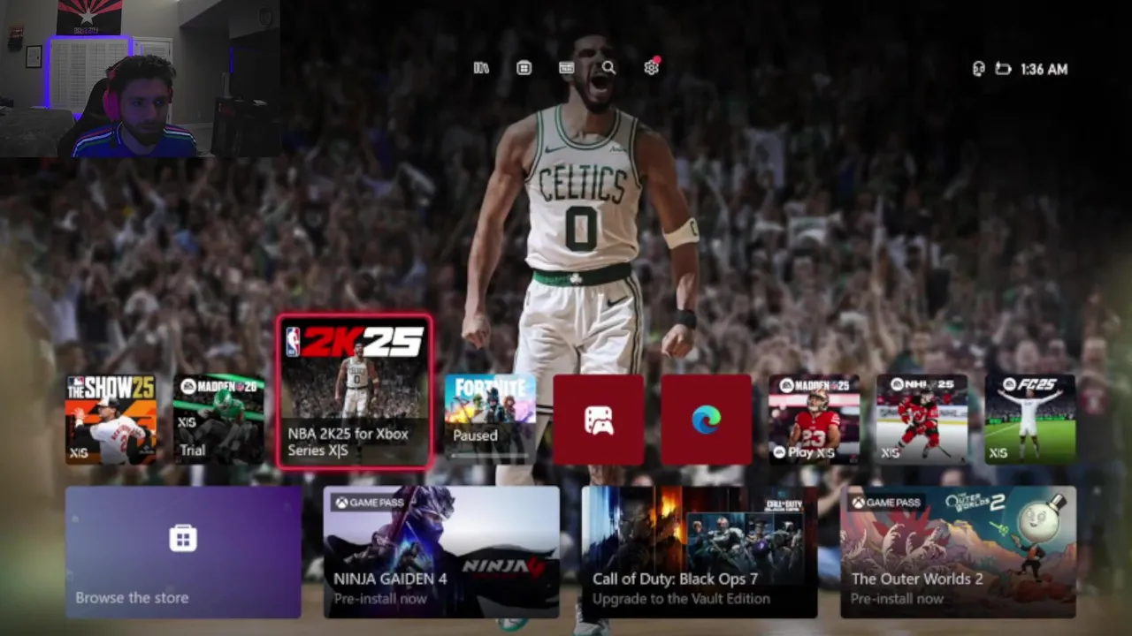Open the Search magnifier icon

tap(608, 68)
